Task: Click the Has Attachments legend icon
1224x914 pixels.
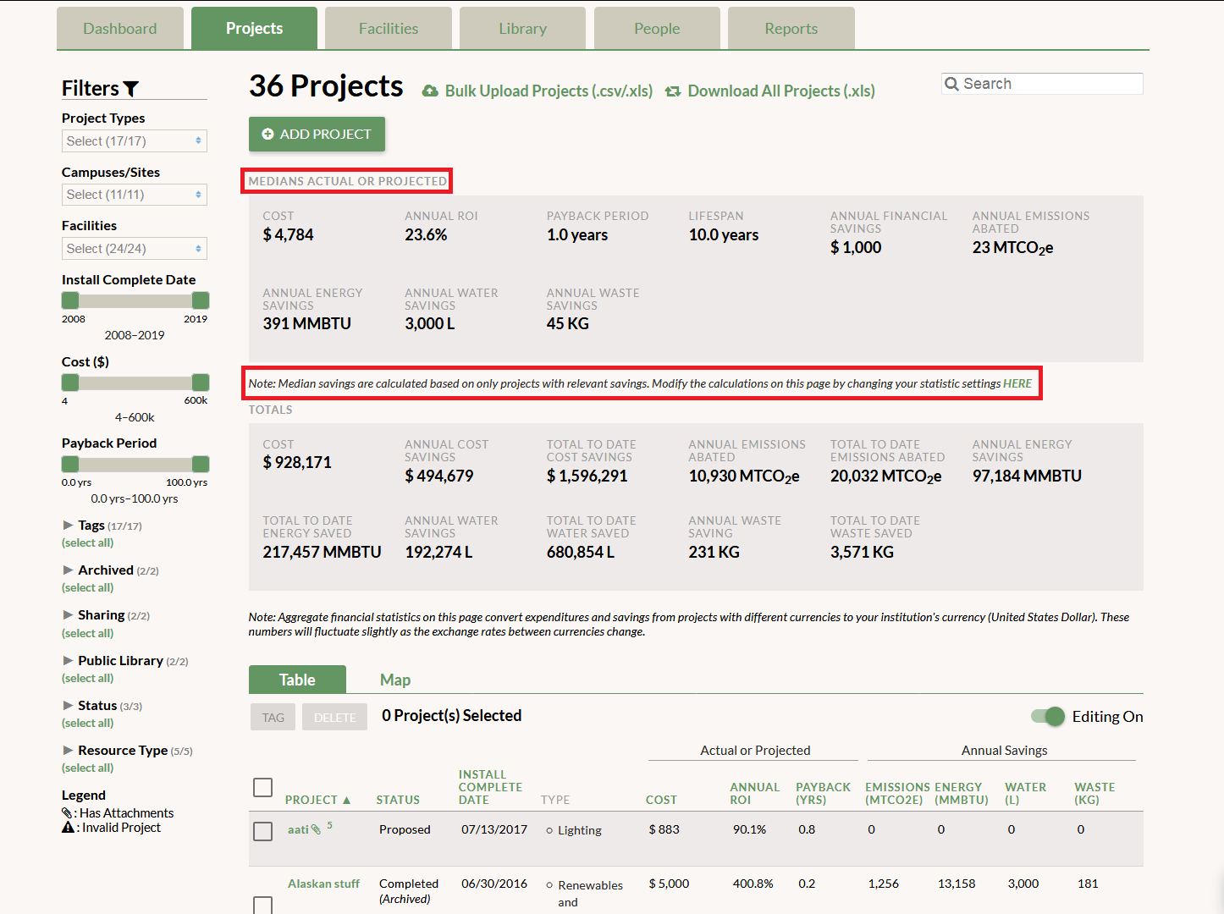Action: pyautogui.click(x=67, y=813)
